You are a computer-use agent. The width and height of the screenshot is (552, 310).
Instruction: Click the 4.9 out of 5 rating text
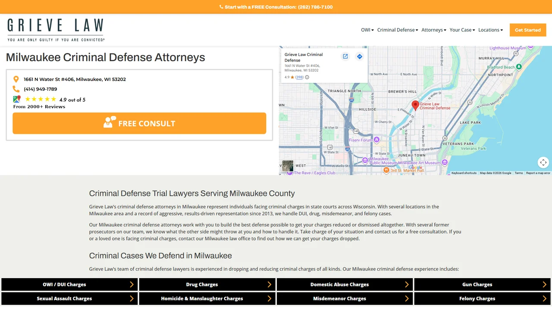[x=72, y=100]
